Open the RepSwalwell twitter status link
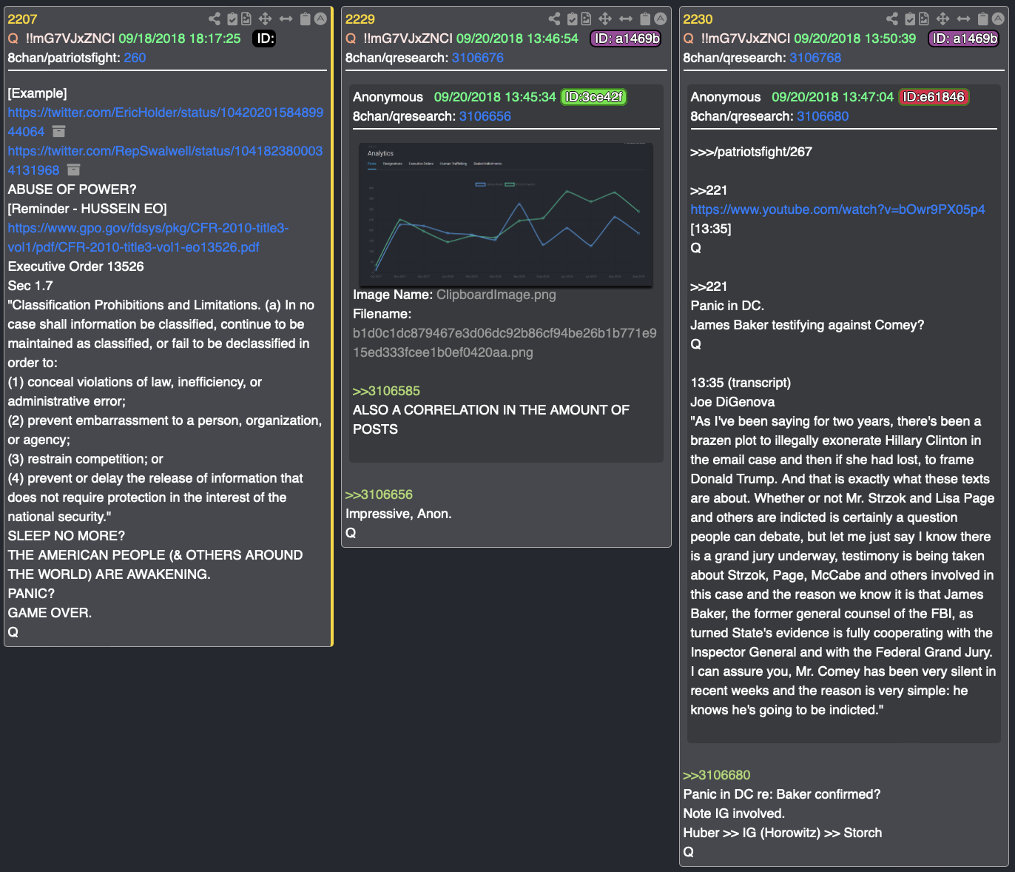The width and height of the screenshot is (1015, 872). (x=165, y=161)
